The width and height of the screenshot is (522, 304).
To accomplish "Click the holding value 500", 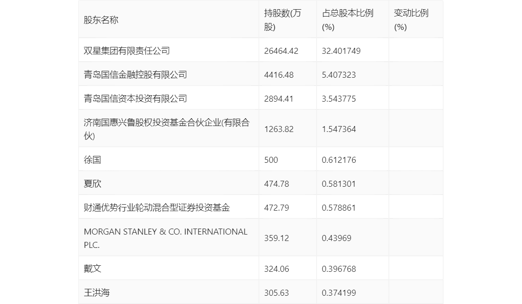I will pyautogui.click(x=271, y=160).
